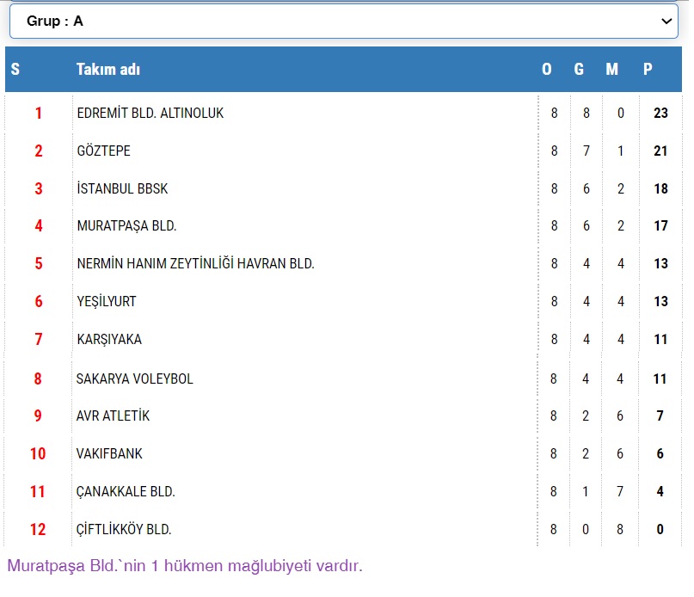This screenshot has width=694, height=597.
Task: Click Edremit's points value 23
Action: pos(660,113)
